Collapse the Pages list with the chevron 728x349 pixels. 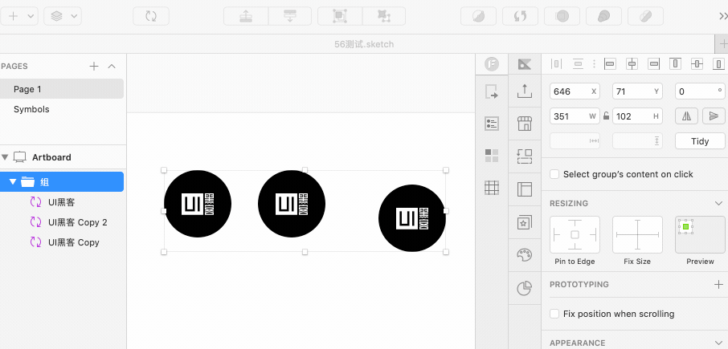(x=112, y=67)
